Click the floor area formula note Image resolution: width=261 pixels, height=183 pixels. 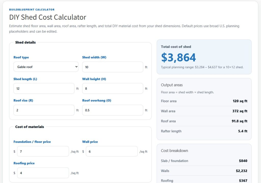187,92
